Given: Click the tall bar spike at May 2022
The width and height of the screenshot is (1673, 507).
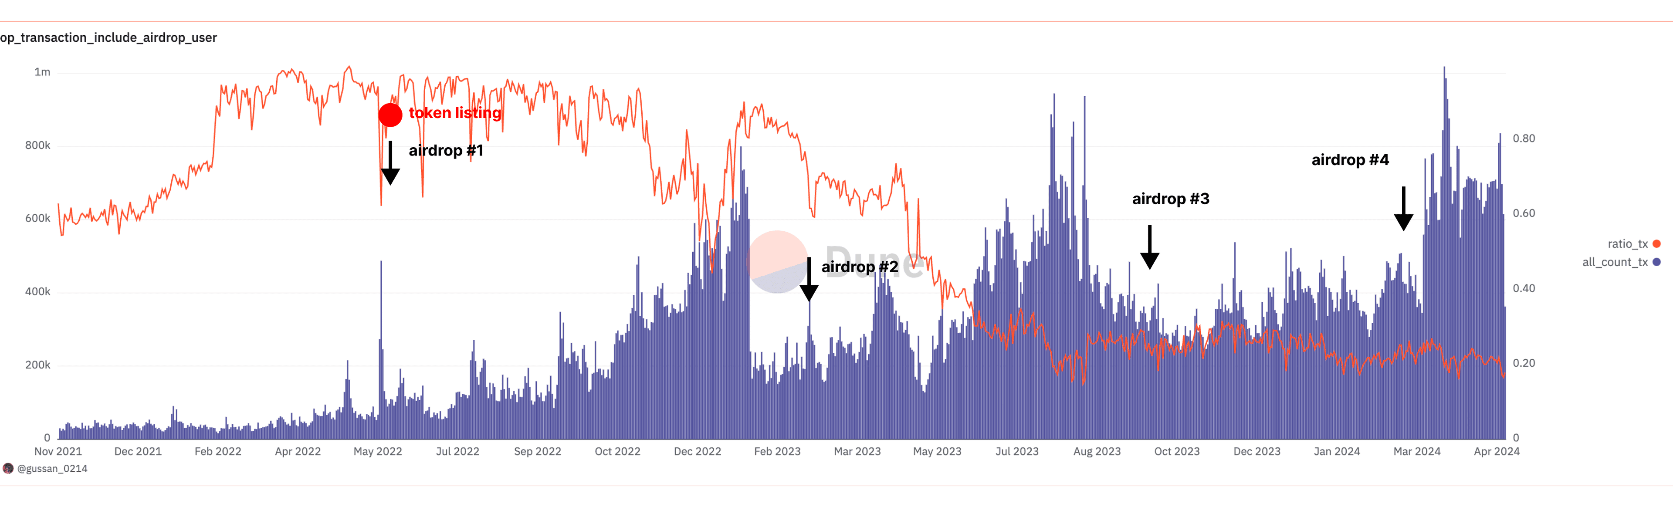Looking at the screenshot, I should pos(381,351).
